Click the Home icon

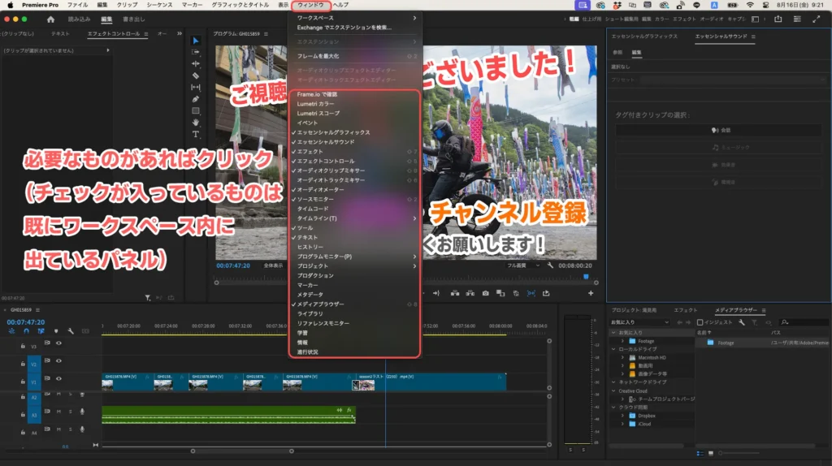point(51,18)
